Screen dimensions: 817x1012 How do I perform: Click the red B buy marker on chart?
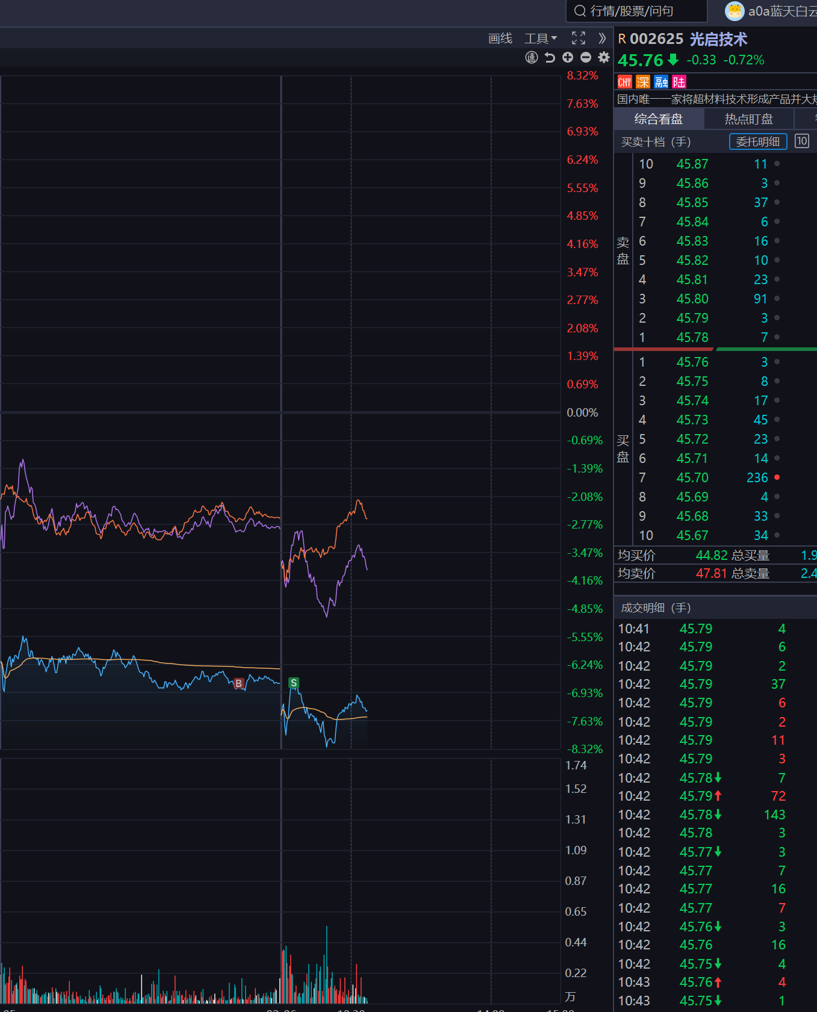coord(238,683)
